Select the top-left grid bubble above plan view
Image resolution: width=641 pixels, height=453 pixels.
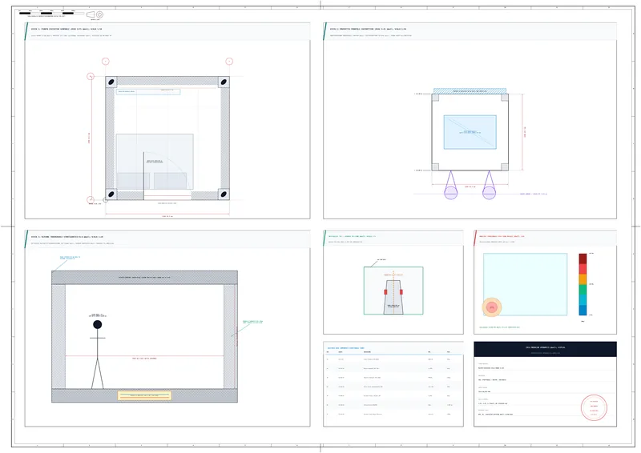click(x=106, y=62)
